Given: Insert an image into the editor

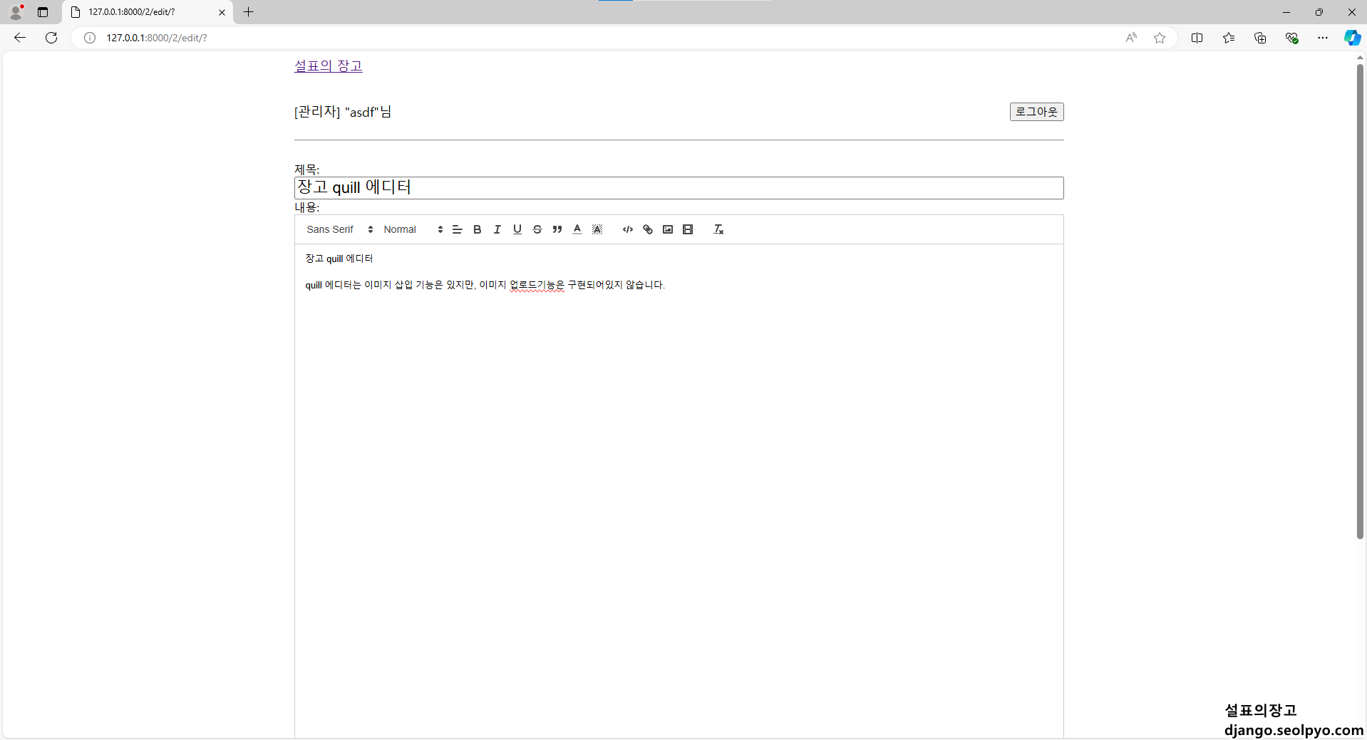Looking at the screenshot, I should click(x=668, y=229).
